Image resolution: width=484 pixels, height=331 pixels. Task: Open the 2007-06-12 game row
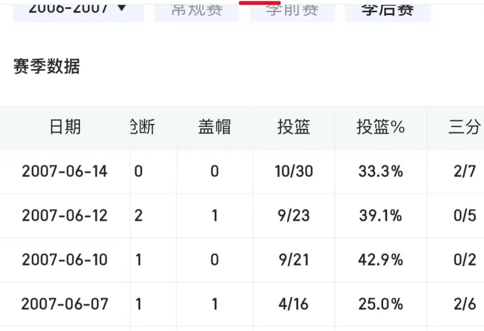tap(242, 215)
